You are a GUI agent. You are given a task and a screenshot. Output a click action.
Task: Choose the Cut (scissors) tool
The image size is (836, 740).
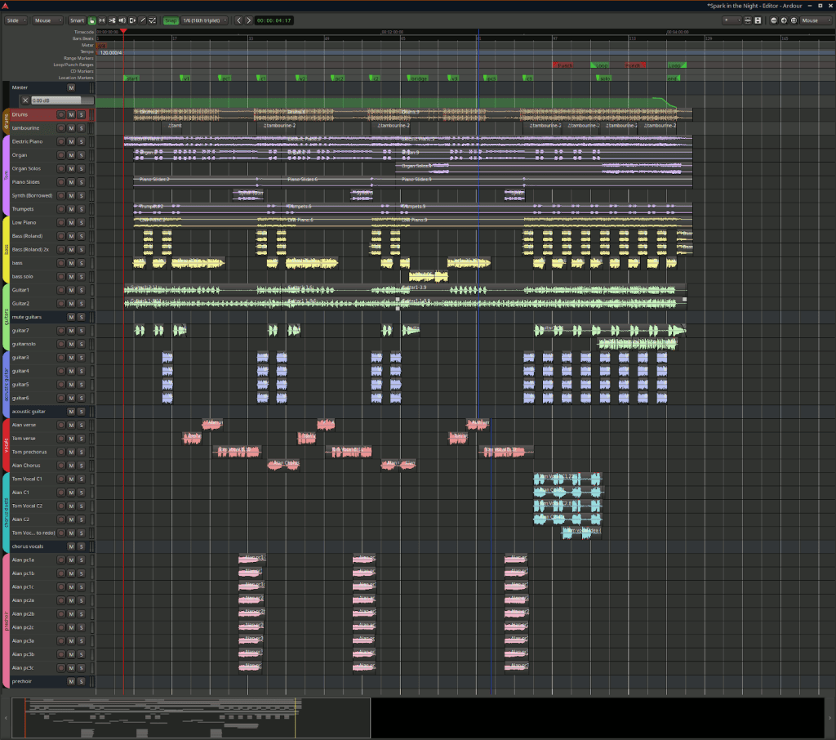point(113,20)
